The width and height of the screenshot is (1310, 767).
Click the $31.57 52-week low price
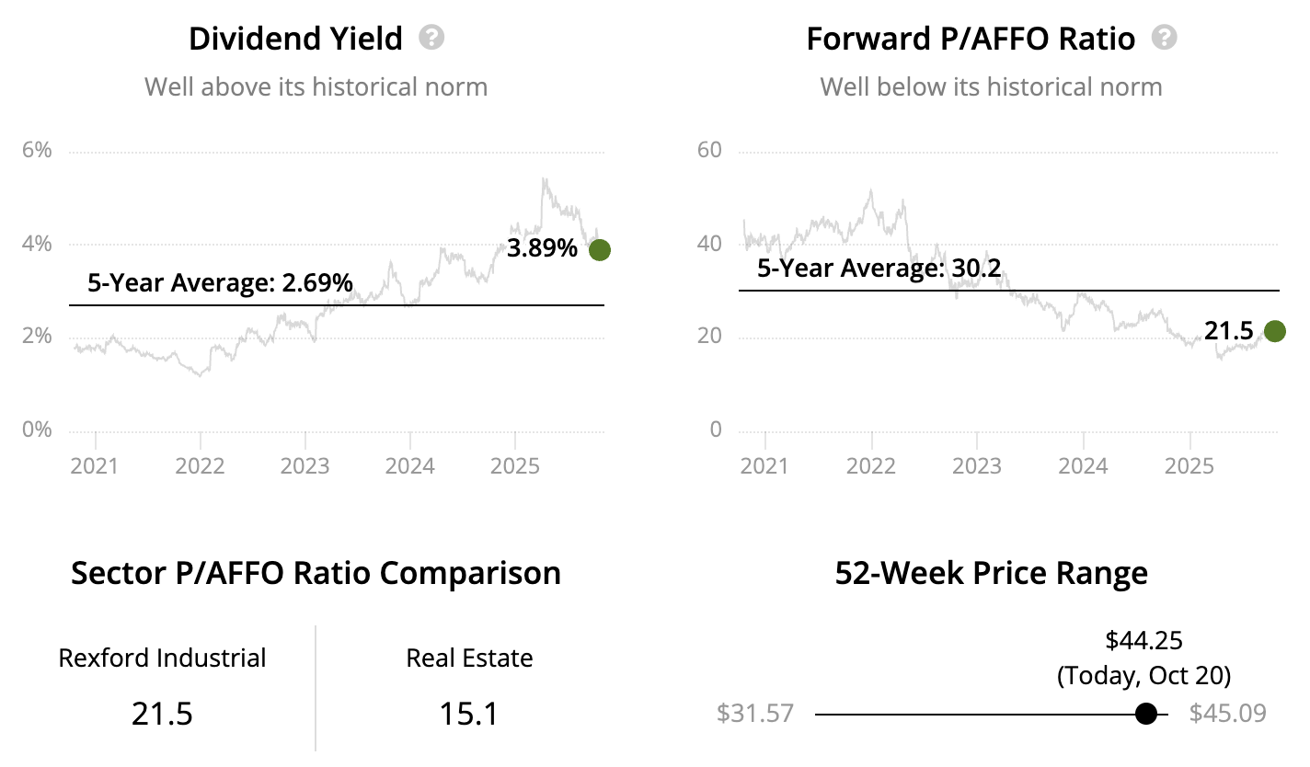point(754,714)
